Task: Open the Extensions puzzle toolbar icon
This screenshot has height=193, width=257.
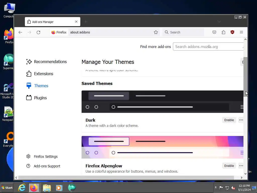Action: (223, 32)
